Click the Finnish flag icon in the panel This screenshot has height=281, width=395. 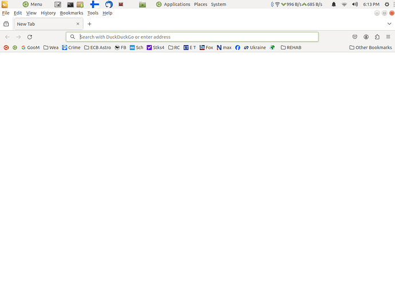(x=94, y=4)
